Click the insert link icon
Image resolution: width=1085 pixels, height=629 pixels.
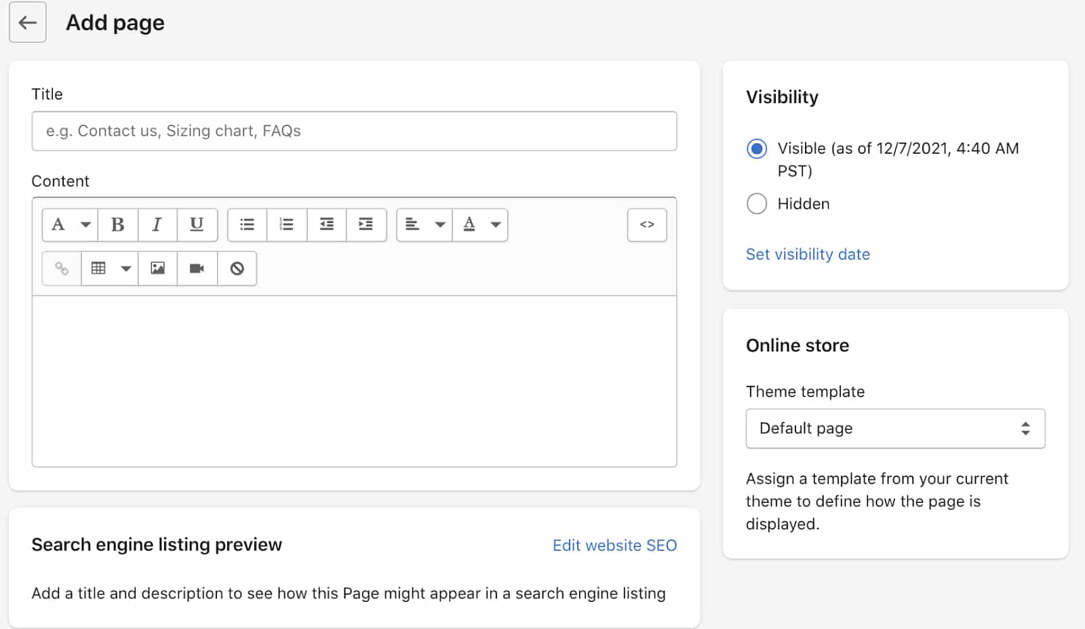click(62, 268)
